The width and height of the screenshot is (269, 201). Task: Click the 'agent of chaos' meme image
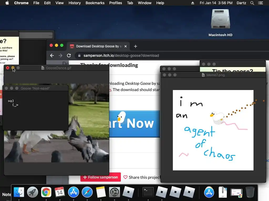(213, 130)
